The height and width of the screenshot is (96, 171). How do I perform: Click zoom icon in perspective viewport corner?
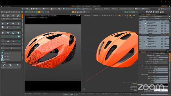131,17
